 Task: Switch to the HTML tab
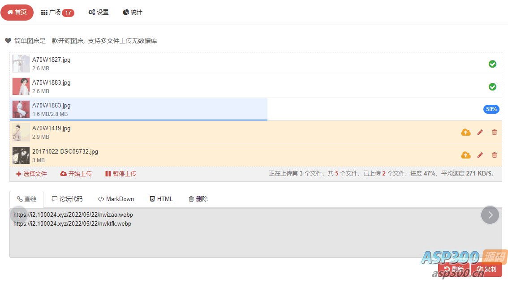point(161,199)
